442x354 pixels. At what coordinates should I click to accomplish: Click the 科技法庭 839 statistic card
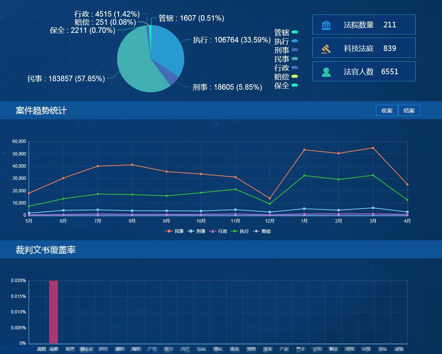[364, 48]
